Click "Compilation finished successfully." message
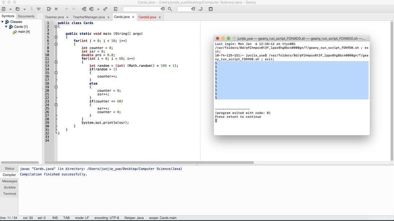The height and width of the screenshot is (221, 394). pos(54,174)
